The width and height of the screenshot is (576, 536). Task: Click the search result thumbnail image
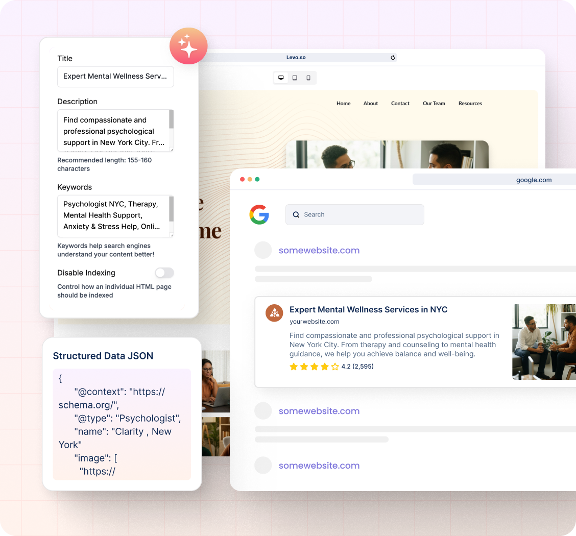pyautogui.click(x=544, y=342)
